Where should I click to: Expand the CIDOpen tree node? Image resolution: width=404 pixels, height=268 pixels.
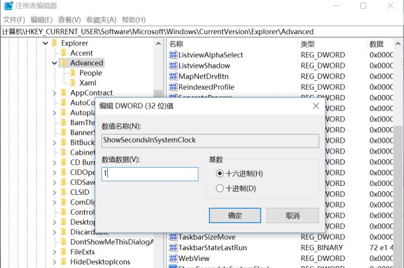(x=54, y=172)
